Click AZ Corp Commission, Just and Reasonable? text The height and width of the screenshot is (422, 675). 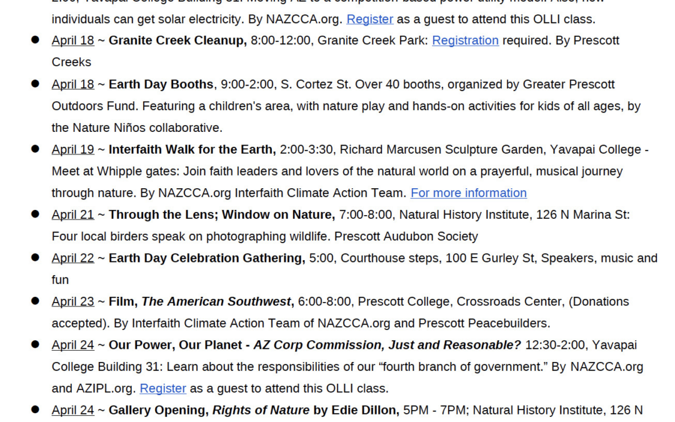387,345
